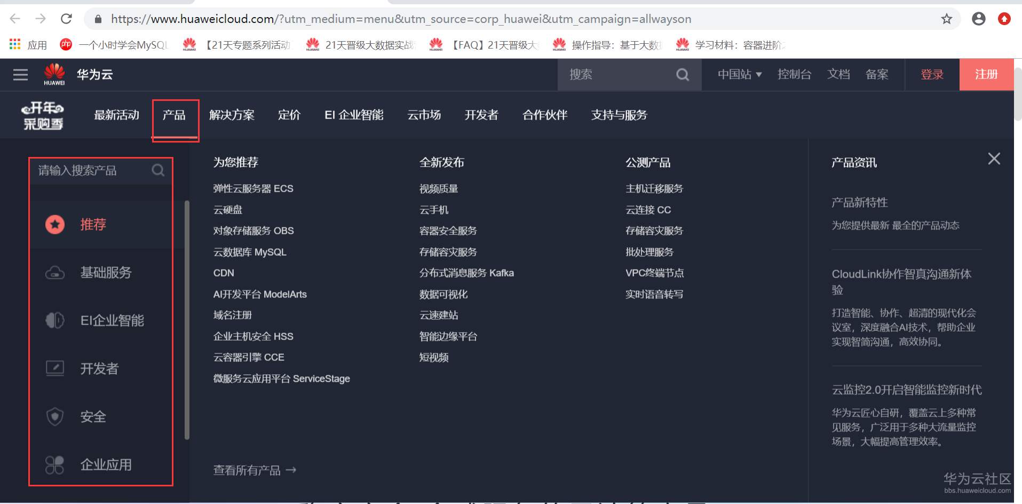Click the magnifier icon in top search

[683, 75]
